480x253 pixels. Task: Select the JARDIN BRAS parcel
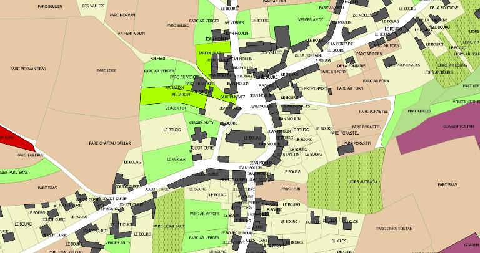[x=208, y=53]
